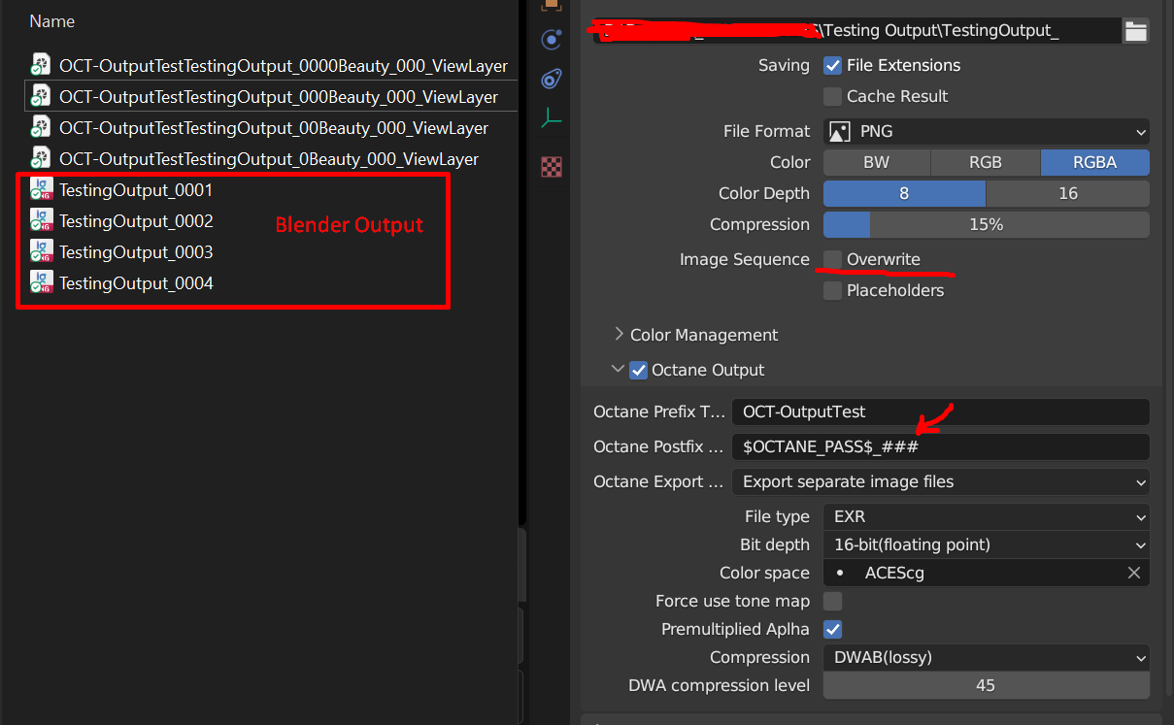Click the PNG icon of TestingOutput_0003
Image resolution: width=1174 pixels, height=725 pixels.
[41, 252]
